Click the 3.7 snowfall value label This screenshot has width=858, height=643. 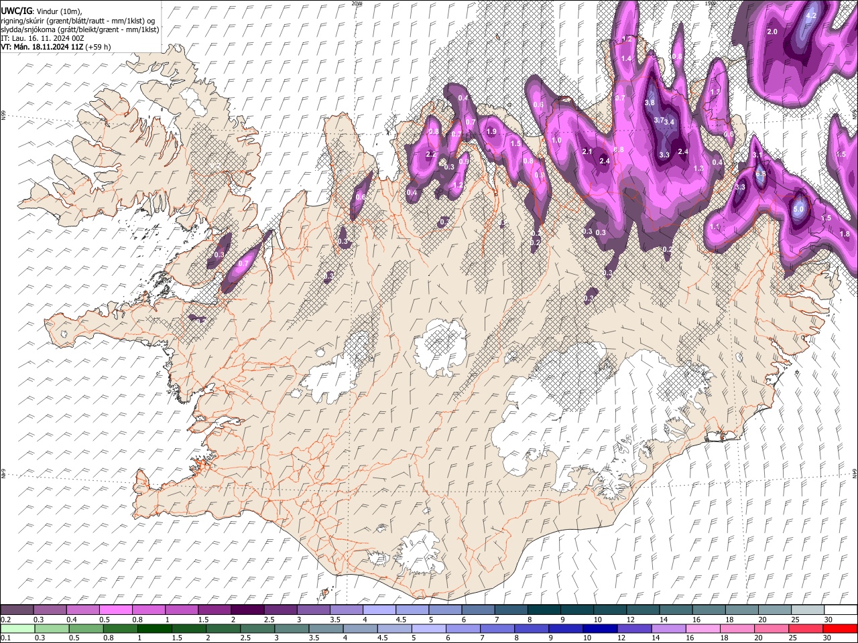659,120
